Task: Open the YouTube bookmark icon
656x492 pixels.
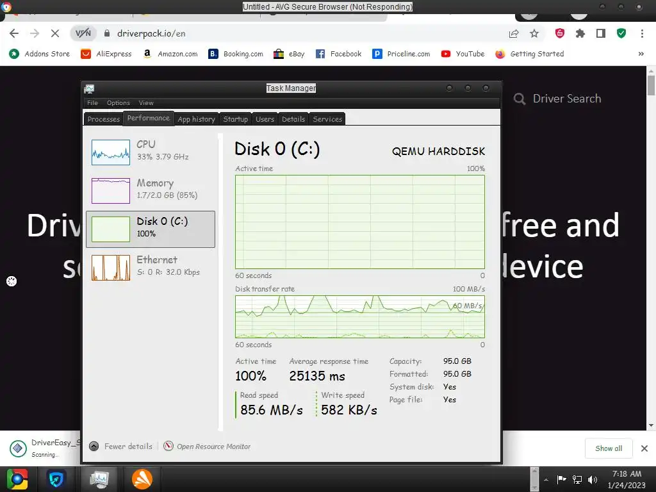Action: click(x=446, y=54)
